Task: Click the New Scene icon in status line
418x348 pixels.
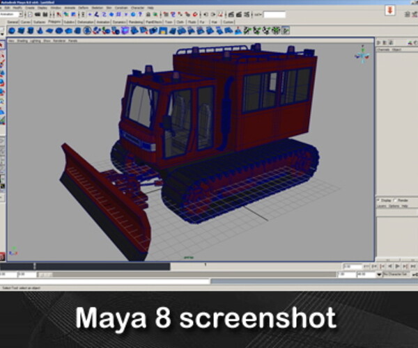Action: tap(31, 15)
